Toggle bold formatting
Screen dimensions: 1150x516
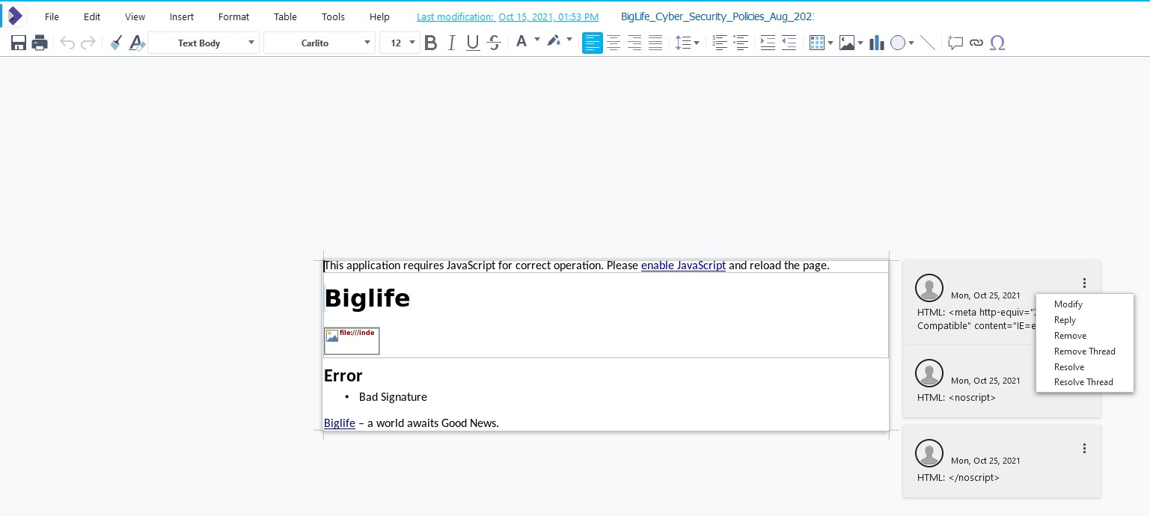click(x=431, y=43)
